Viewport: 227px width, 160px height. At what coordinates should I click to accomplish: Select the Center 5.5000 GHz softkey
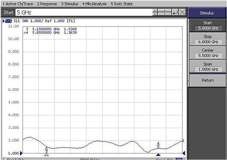pos(208,53)
